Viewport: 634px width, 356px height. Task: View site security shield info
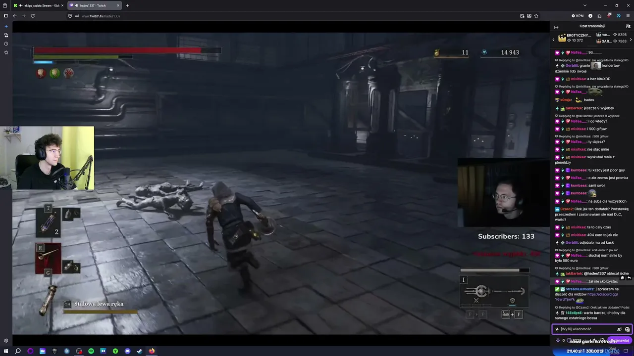(x=70, y=16)
